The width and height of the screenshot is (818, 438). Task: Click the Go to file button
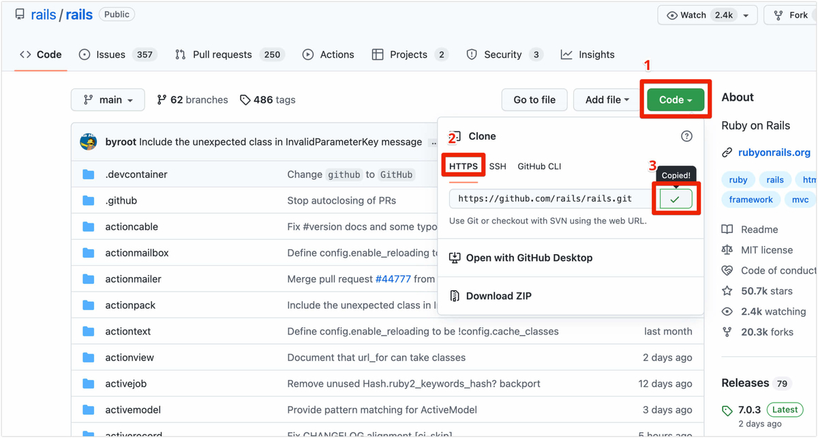534,100
